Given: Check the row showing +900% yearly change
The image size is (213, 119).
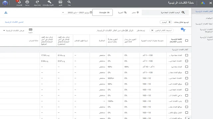Looking at the screenshot, I should [187, 78].
